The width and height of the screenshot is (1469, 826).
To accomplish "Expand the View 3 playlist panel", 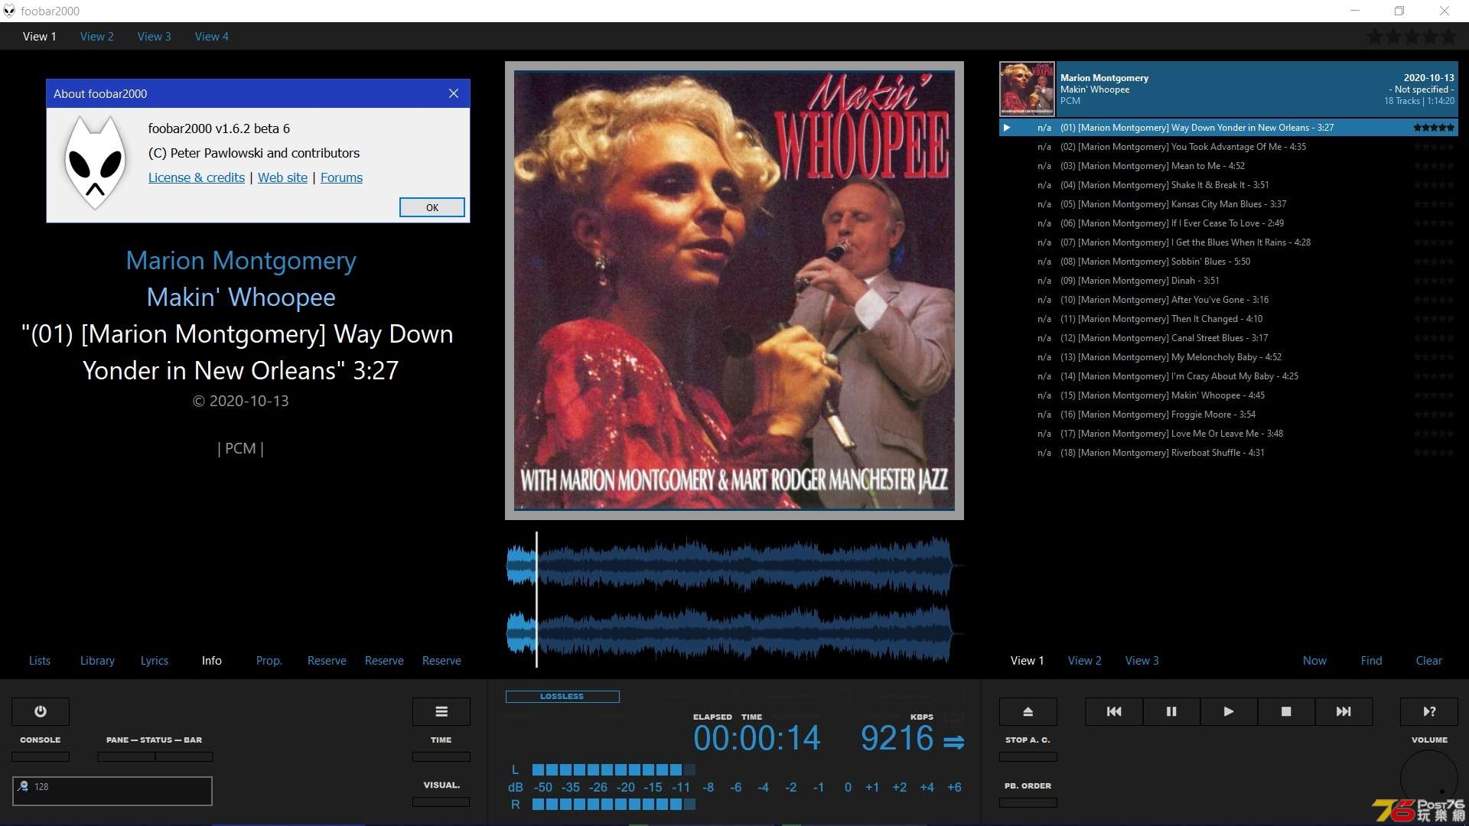I will (1141, 661).
